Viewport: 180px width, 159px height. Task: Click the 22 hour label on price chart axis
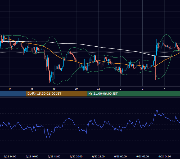(98, 89)
